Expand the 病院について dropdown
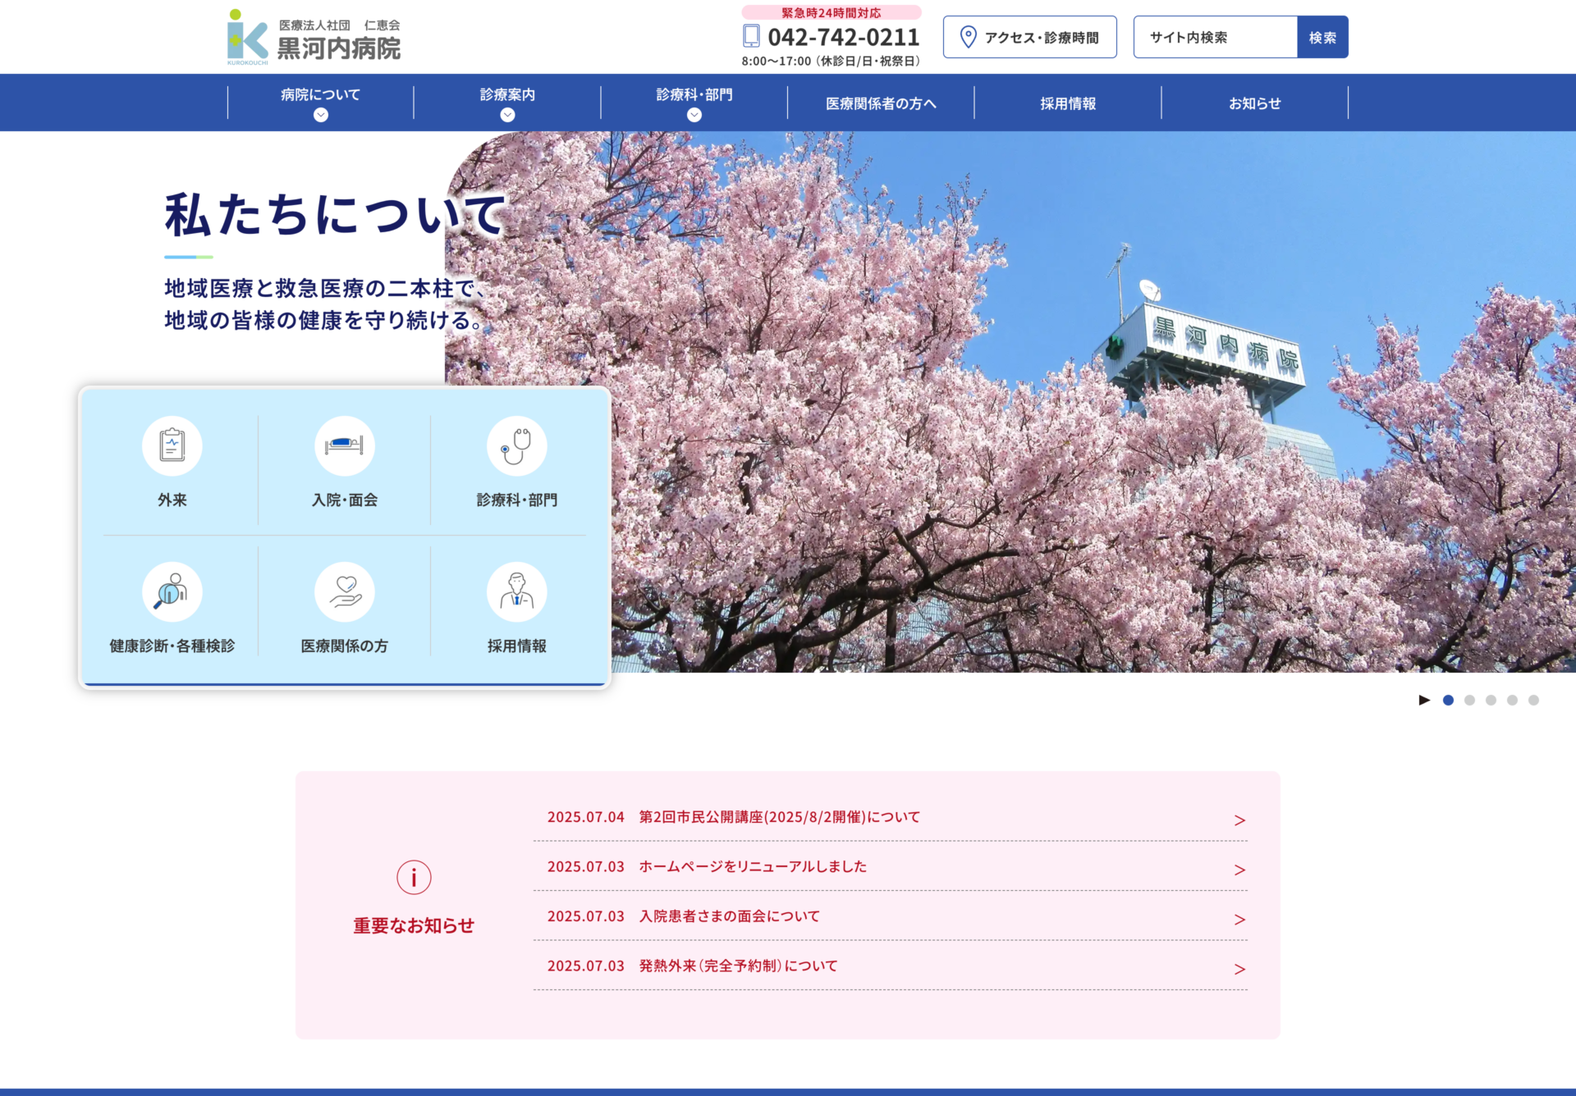 [319, 115]
